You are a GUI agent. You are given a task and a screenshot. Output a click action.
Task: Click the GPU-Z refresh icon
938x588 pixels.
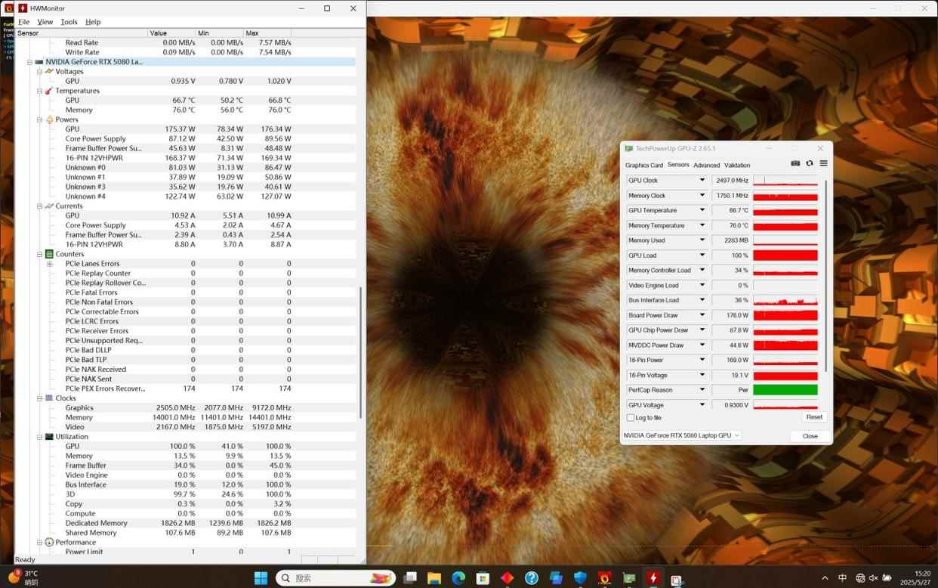pos(810,163)
